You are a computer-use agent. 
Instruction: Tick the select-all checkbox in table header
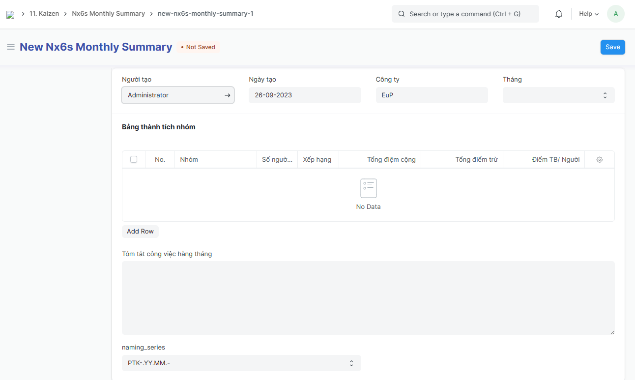click(x=134, y=159)
